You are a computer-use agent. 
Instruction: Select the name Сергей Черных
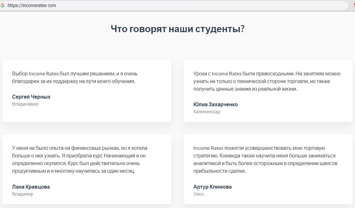click(31, 97)
